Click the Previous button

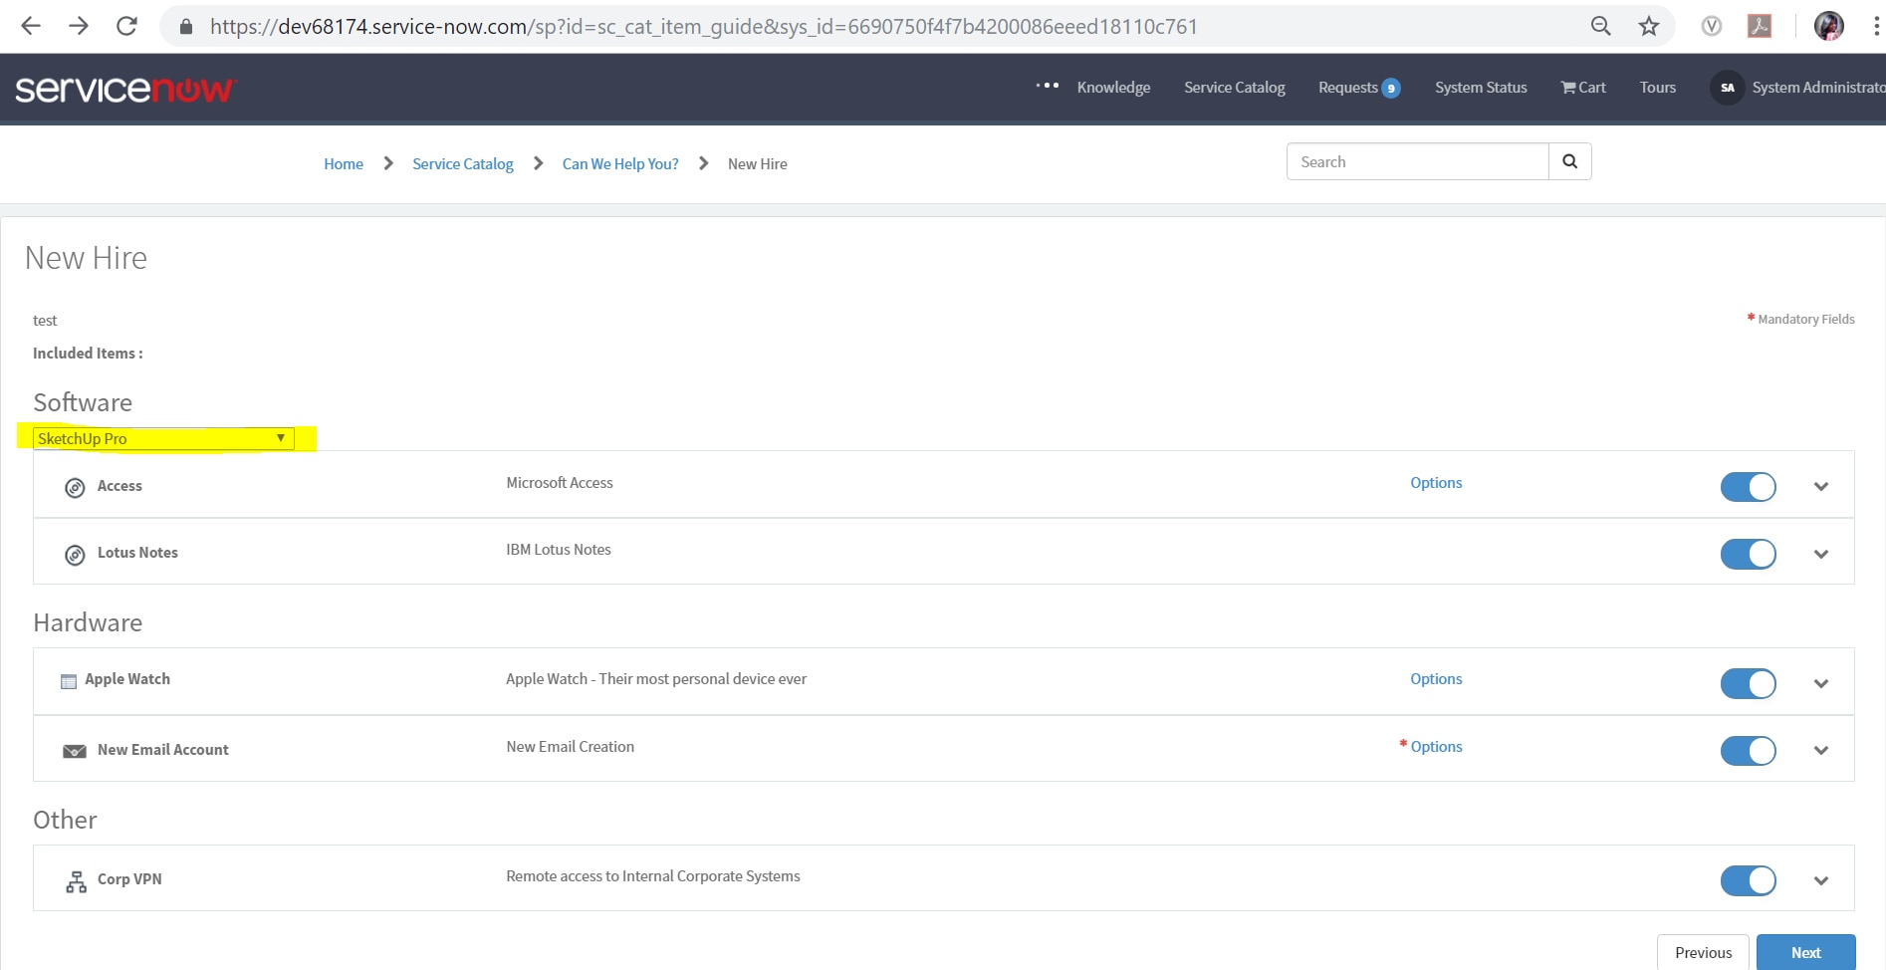1703,953
